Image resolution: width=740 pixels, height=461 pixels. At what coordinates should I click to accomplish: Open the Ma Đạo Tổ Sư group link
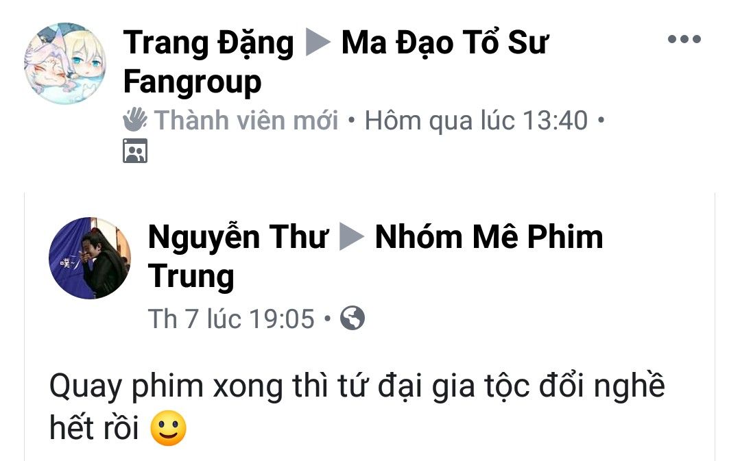coord(444,43)
